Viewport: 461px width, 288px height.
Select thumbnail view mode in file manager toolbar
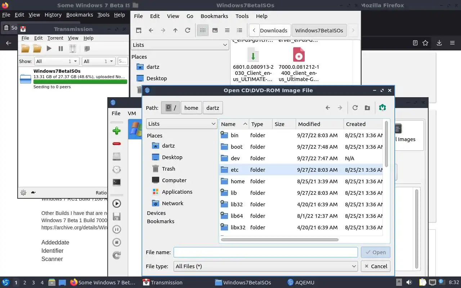point(215,30)
